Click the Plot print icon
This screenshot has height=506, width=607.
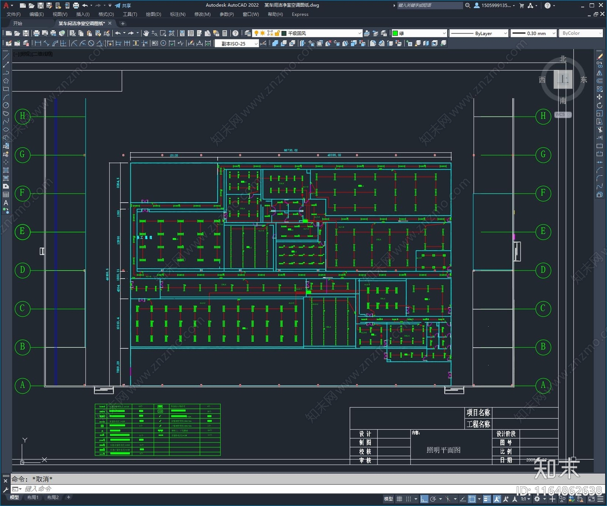tap(36, 33)
